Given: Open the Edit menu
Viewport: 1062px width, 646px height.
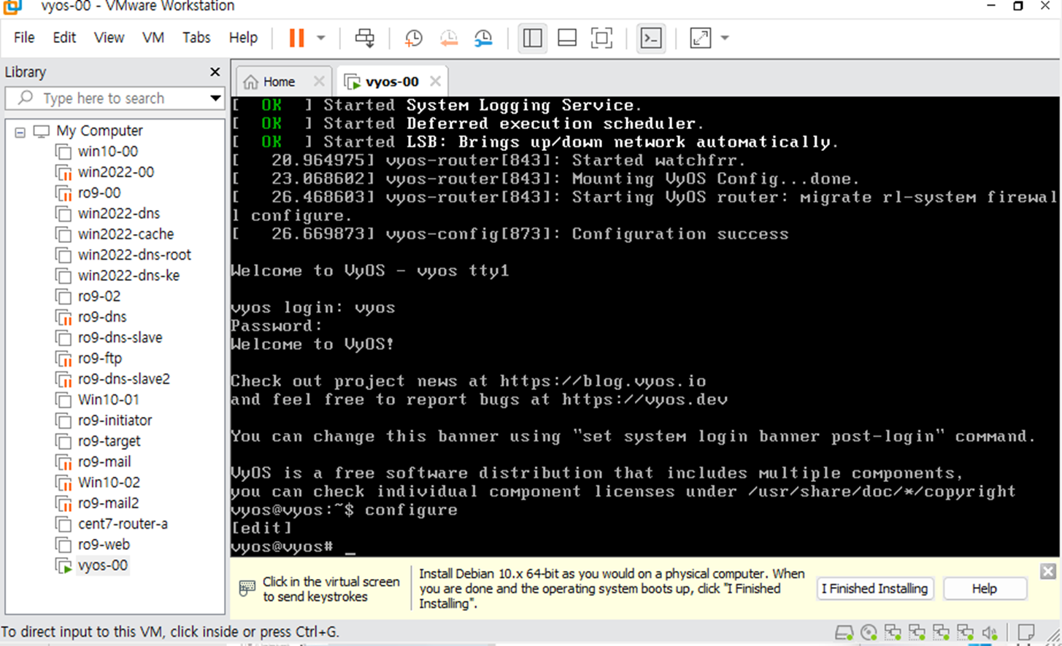Looking at the screenshot, I should (64, 38).
